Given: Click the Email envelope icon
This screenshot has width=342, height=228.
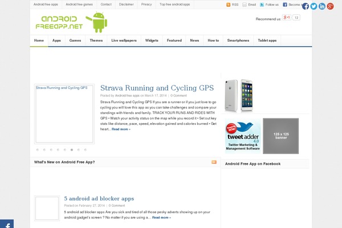Looking at the screenshot, I should (x=245, y=5).
